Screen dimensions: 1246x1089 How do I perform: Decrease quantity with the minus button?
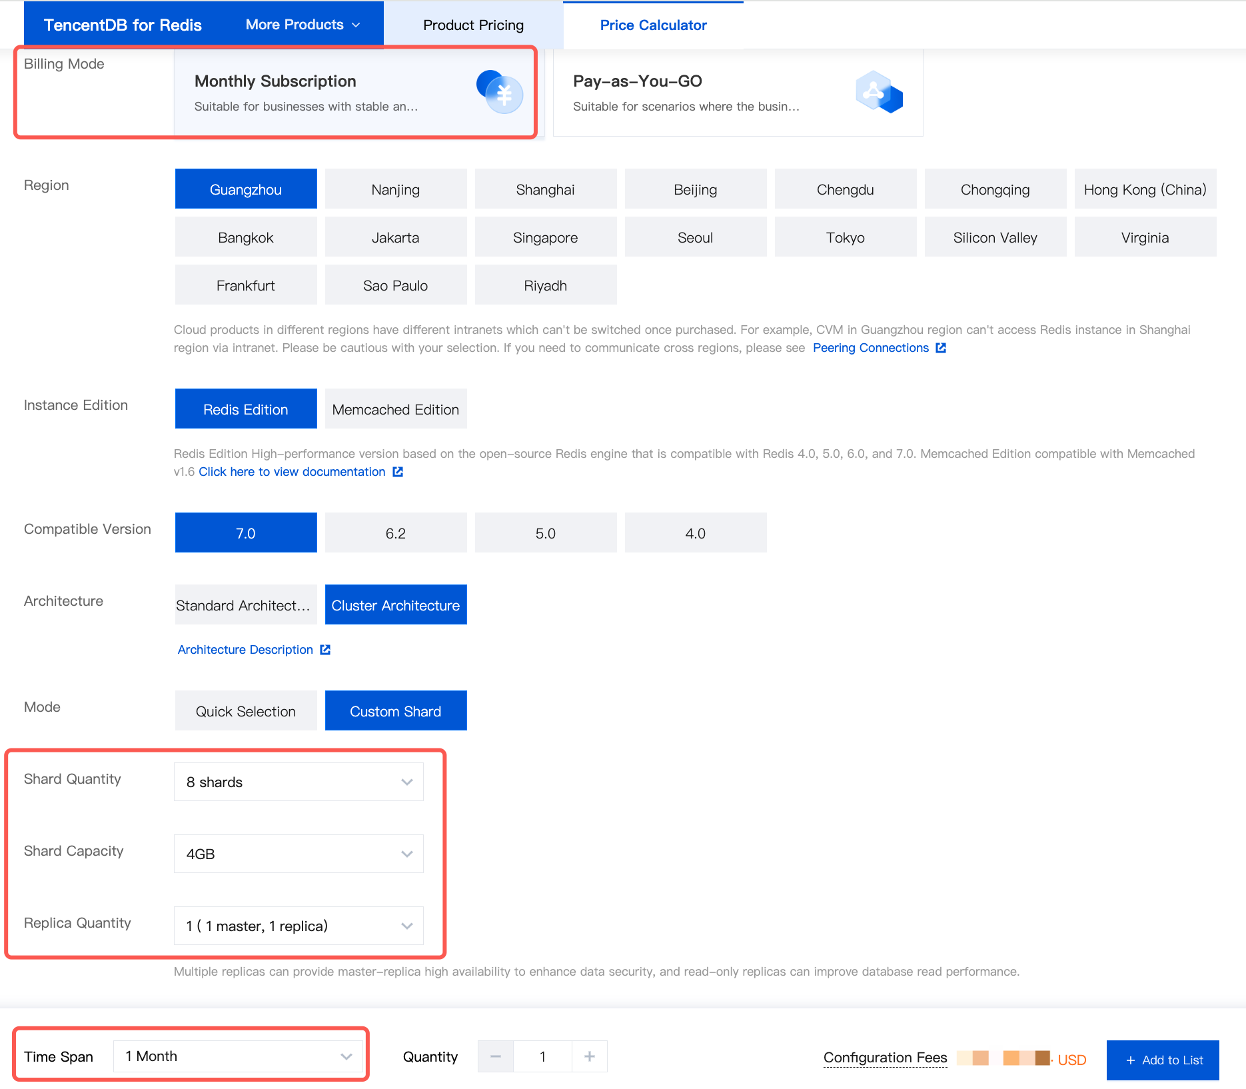pos(496,1056)
